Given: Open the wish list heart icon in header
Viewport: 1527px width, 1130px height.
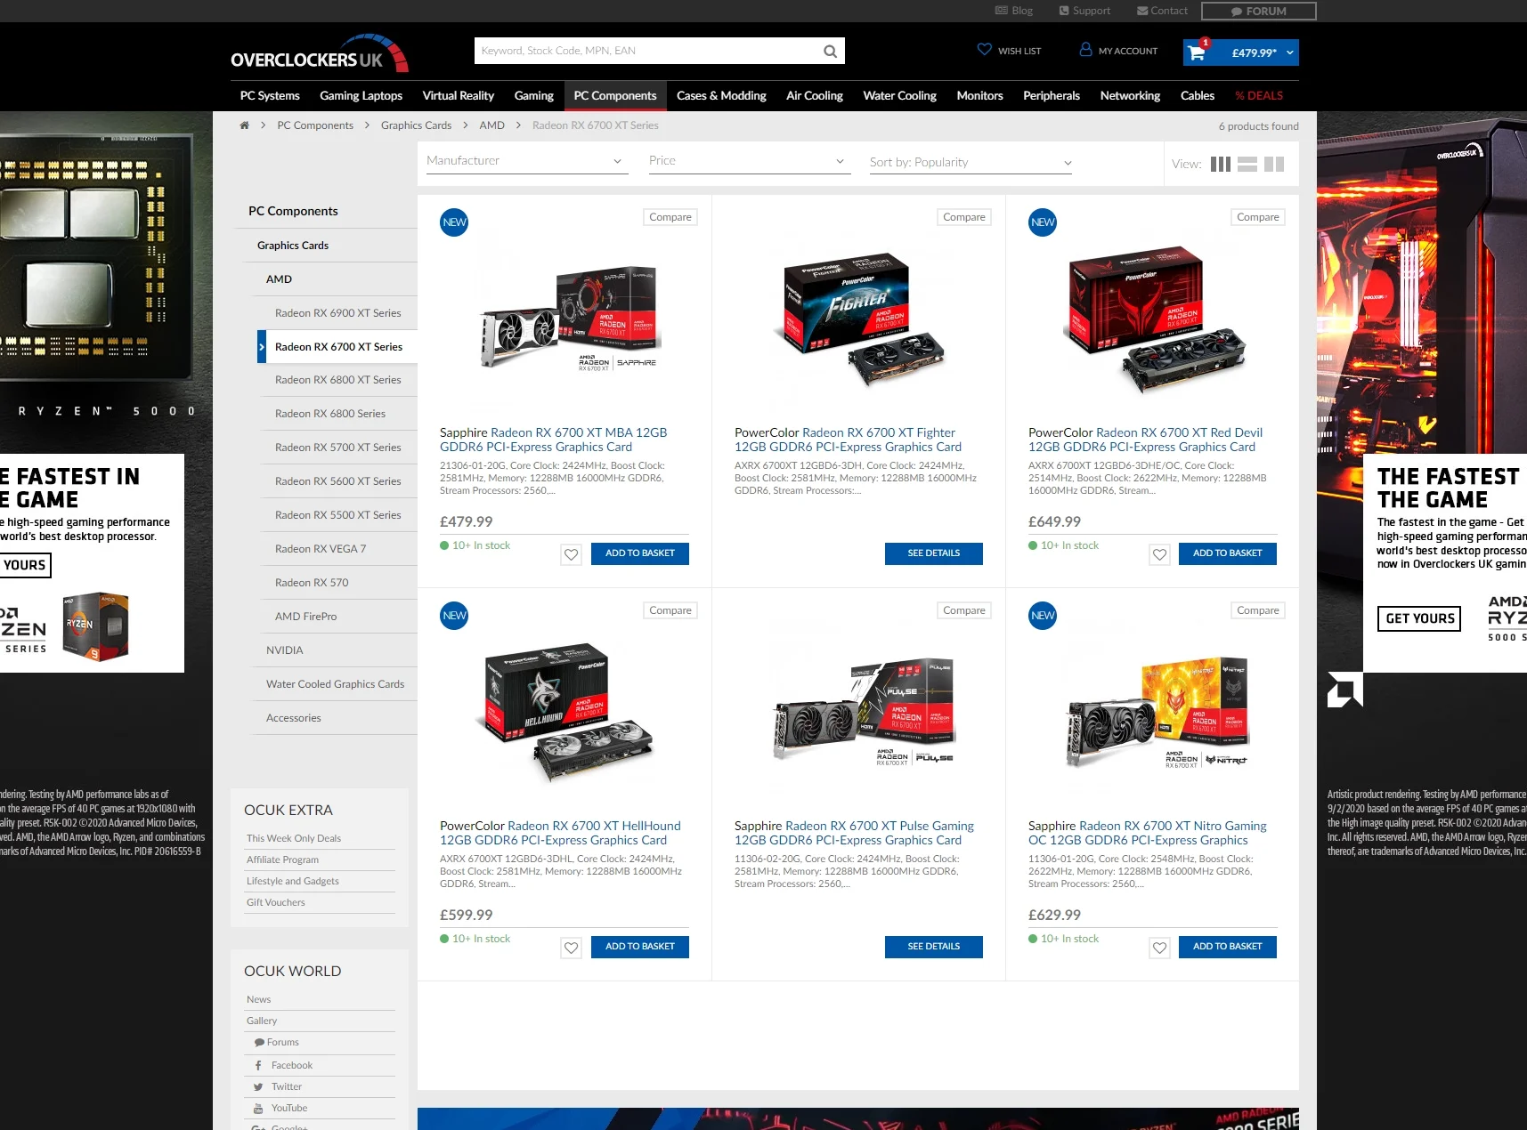Looking at the screenshot, I should (x=984, y=50).
